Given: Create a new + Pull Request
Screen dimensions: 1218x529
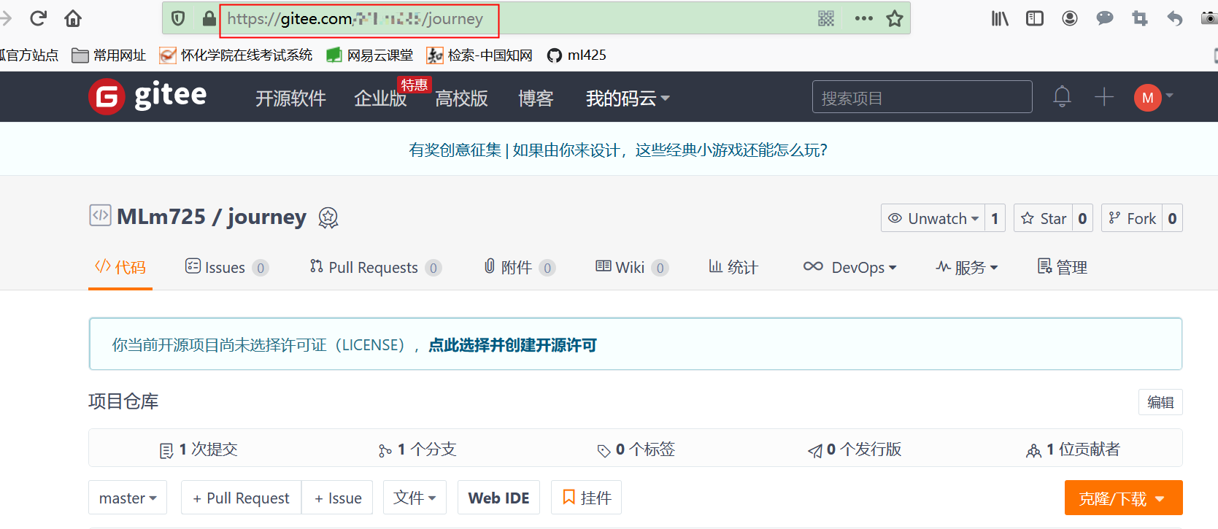Looking at the screenshot, I should click(x=241, y=498).
